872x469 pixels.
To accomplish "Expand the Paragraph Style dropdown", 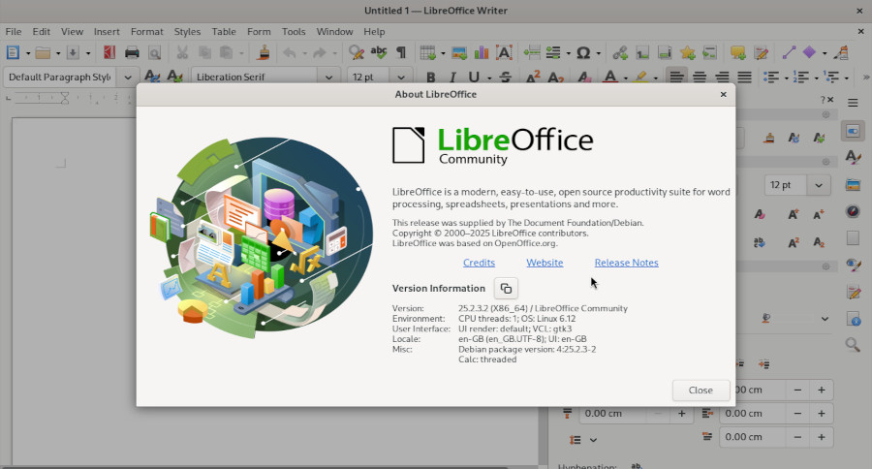I will [x=128, y=77].
